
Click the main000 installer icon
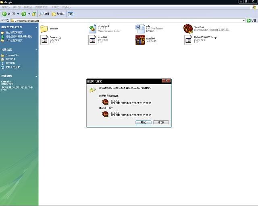tap(140, 40)
